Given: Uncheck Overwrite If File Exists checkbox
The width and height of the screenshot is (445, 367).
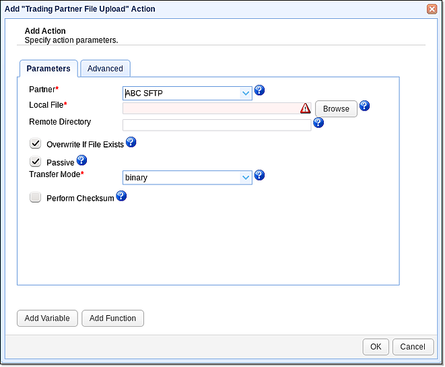Looking at the screenshot, I should 36,143.
